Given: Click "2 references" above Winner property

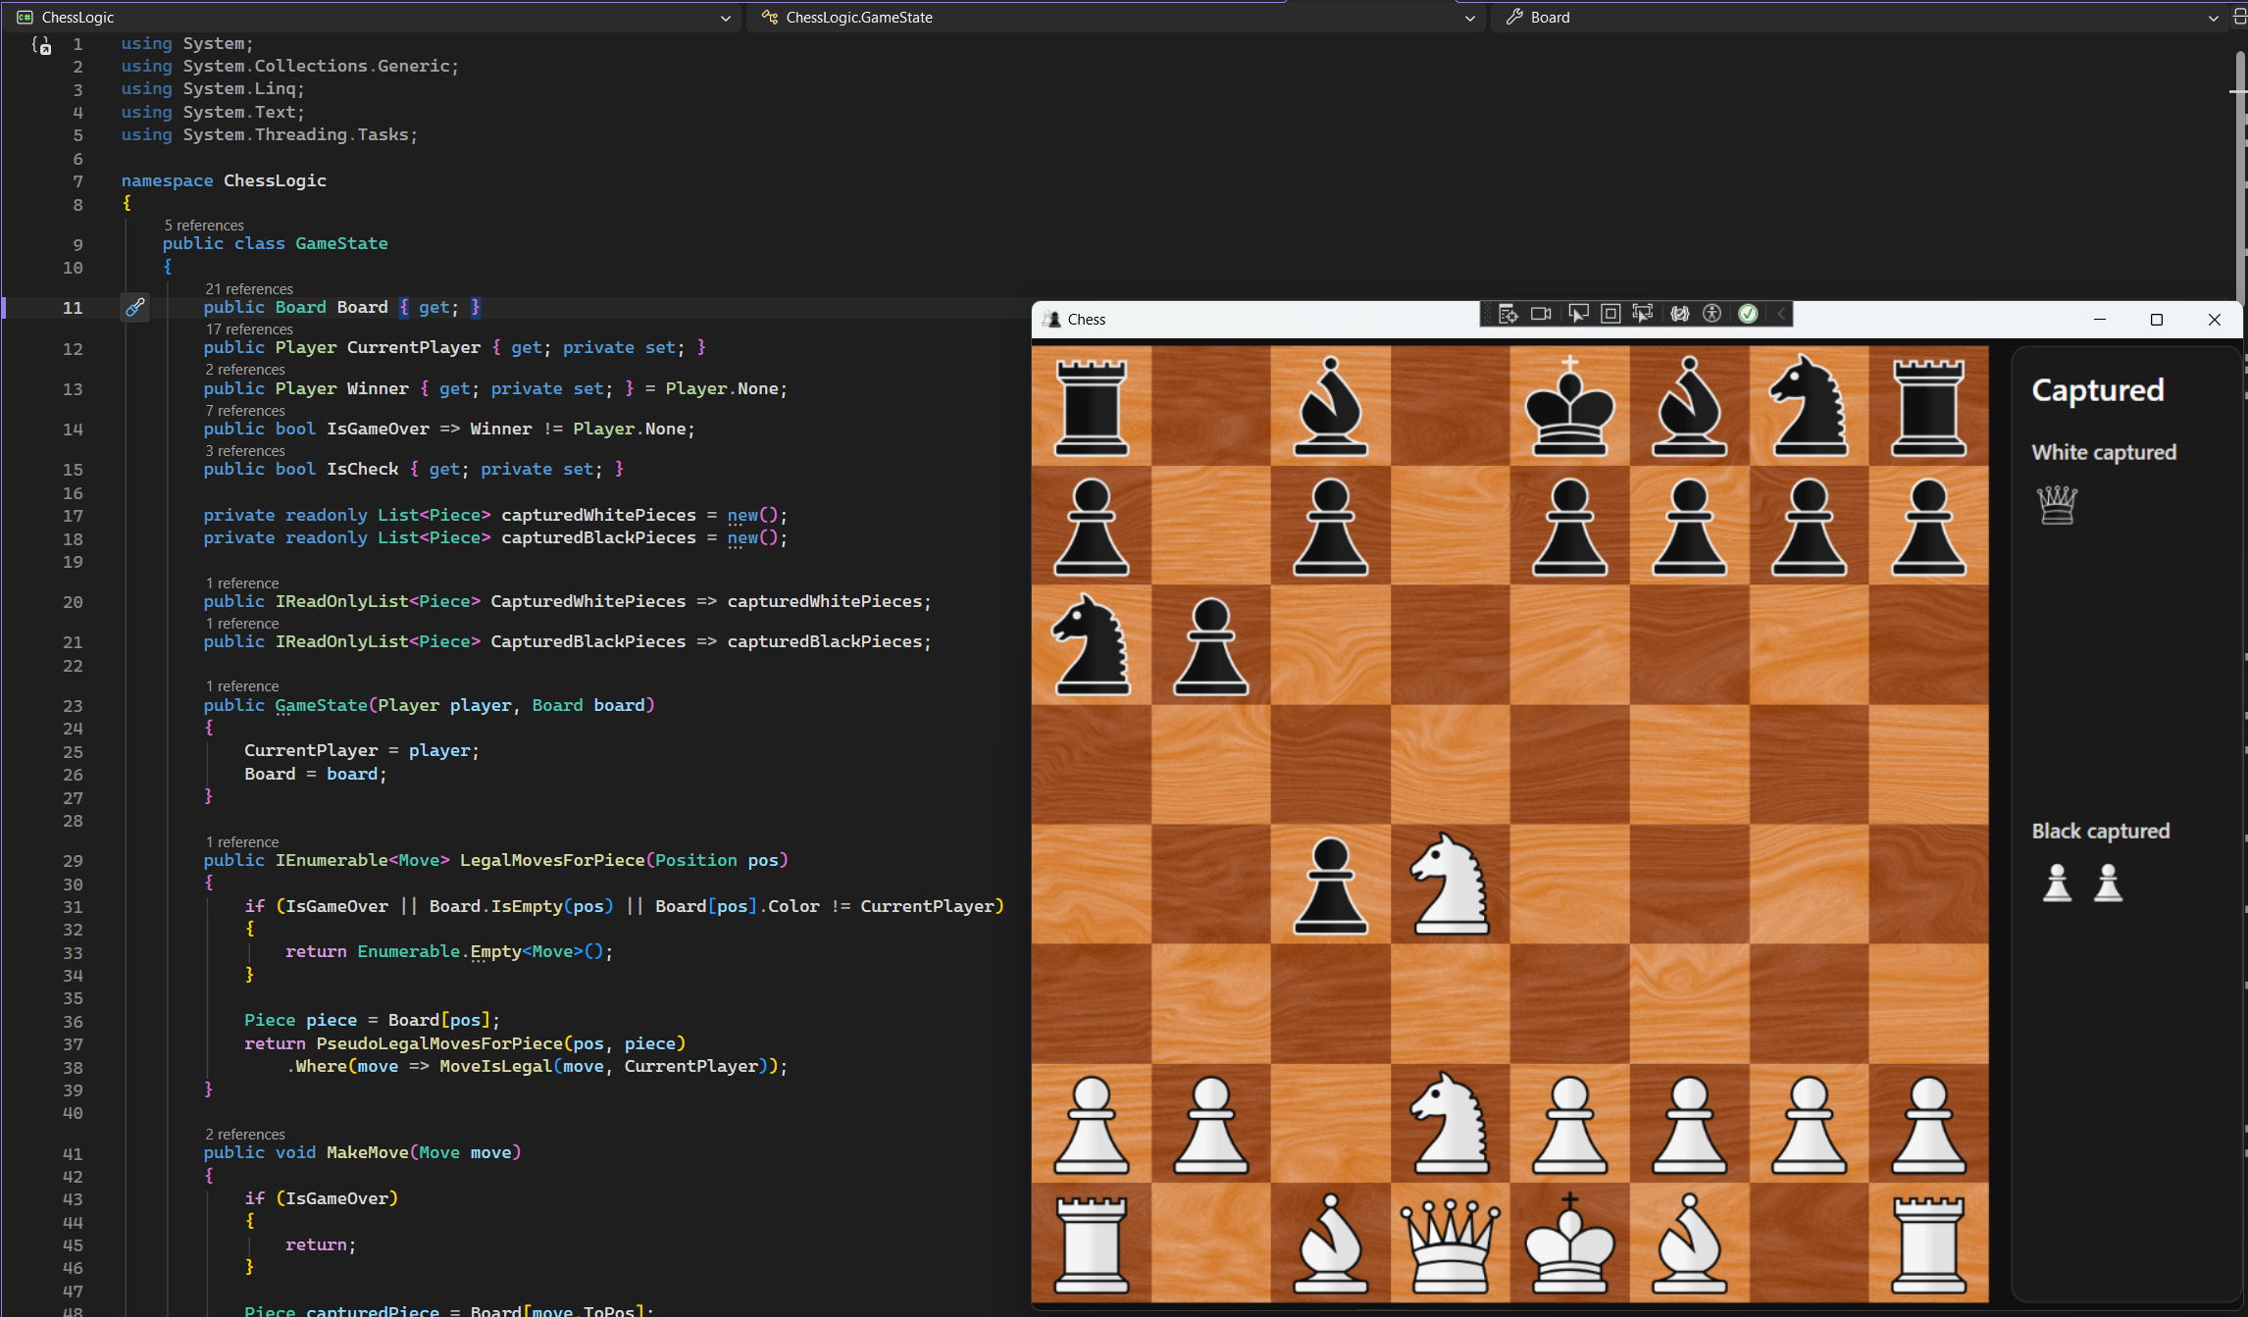Looking at the screenshot, I should (245, 370).
